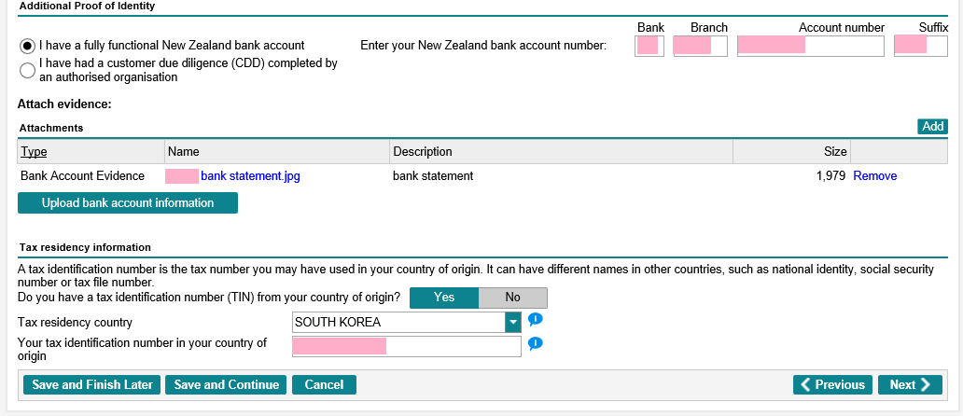Image resolution: width=963 pixels, height=416 pixels.
Task: Click Save and Continue button
Action: coord(227,385)
